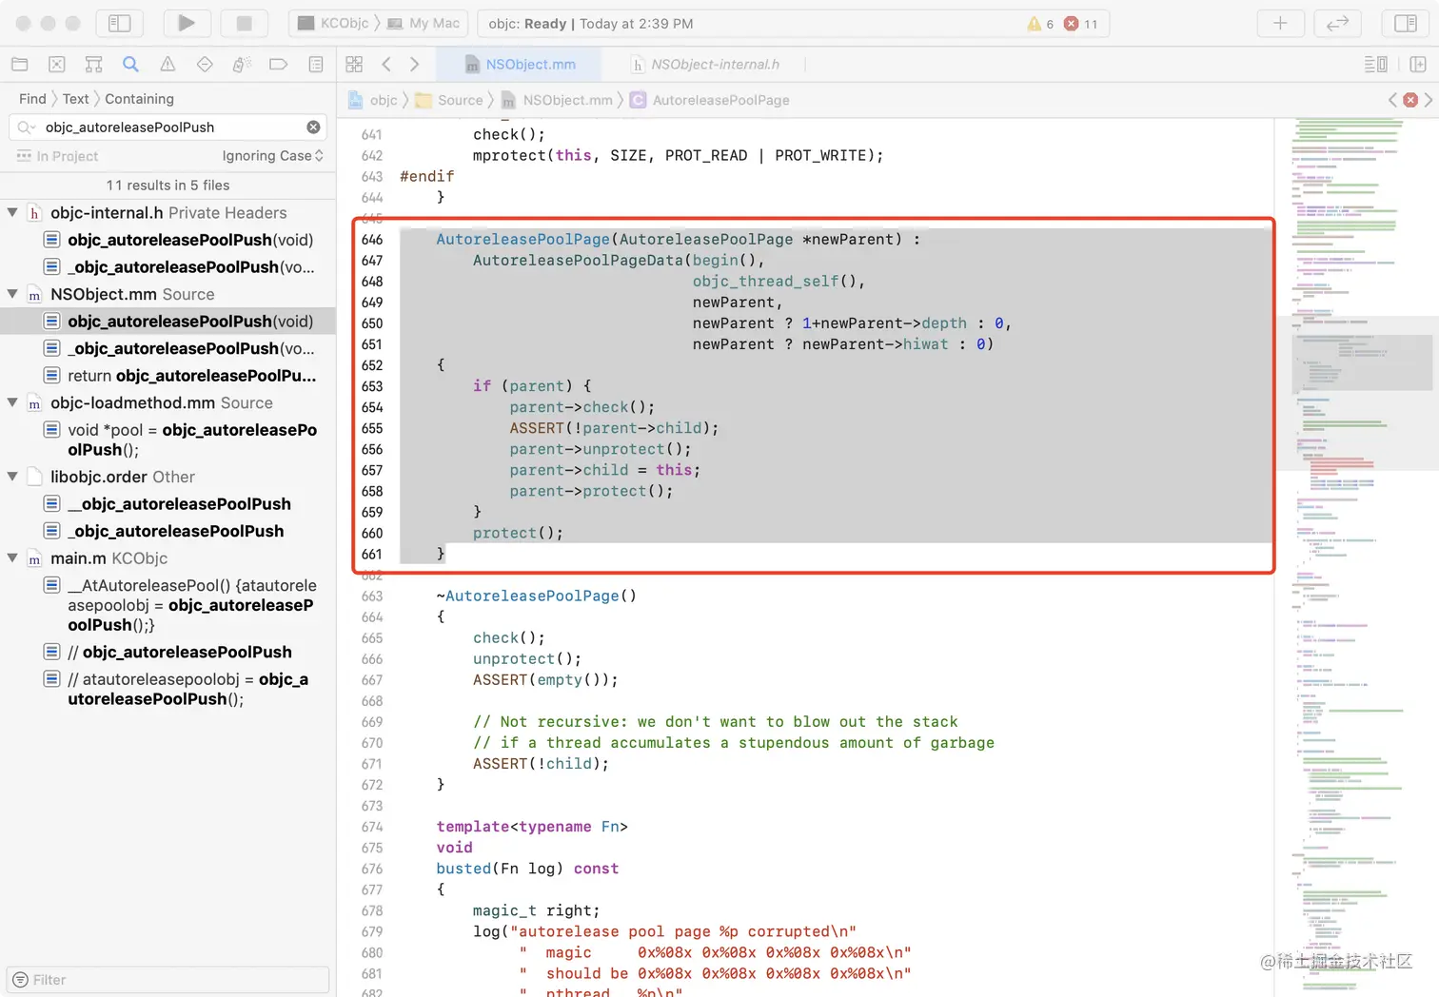Viewport: 1439px width, 997px height.
Task: Open the Ignoring Case dropdown
Action: 272,156
